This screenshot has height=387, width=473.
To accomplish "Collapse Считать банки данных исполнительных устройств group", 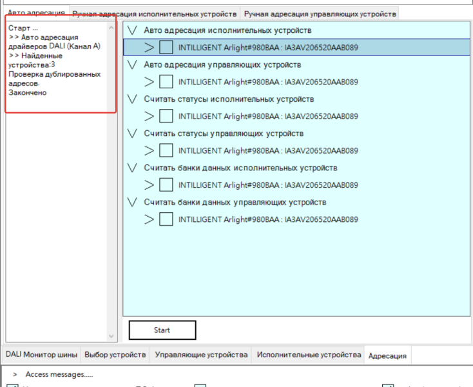I will (132, 168).
